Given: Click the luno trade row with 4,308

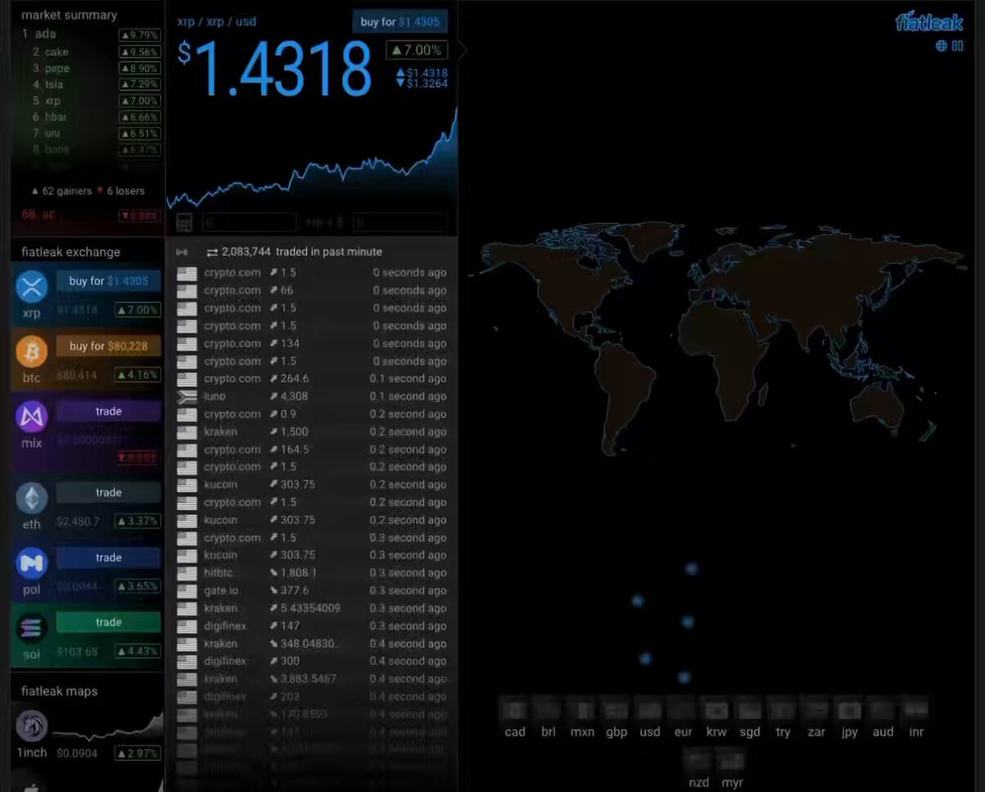Looking at the screenshot, I should (x=312, y=396).
